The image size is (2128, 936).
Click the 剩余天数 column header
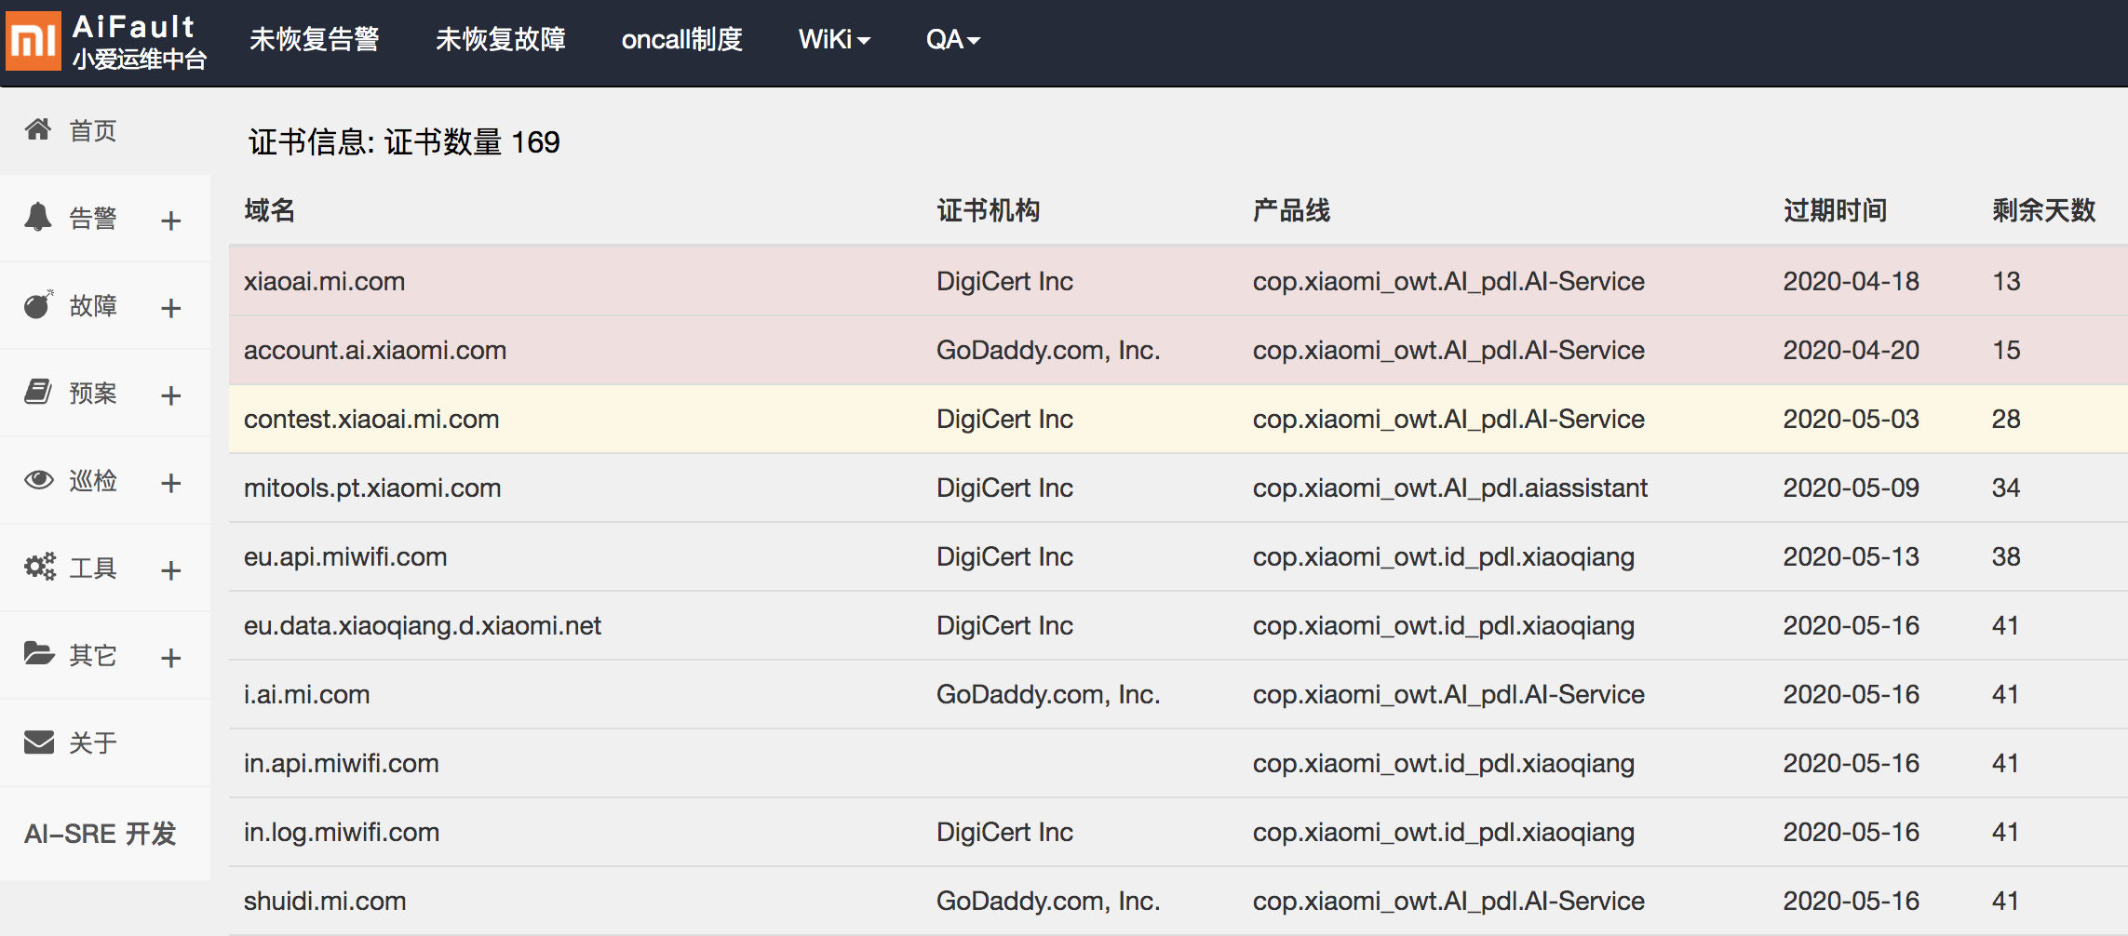coord(2044,210)
